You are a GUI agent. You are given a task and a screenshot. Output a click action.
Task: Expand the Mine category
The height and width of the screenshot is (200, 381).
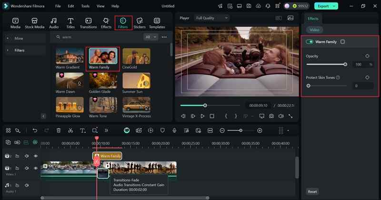[x=8, y=39]
